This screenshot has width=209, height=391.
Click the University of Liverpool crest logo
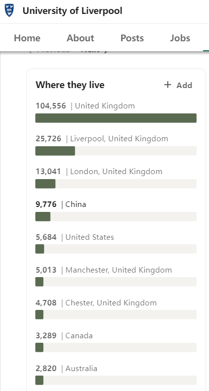tap(9, 10)
